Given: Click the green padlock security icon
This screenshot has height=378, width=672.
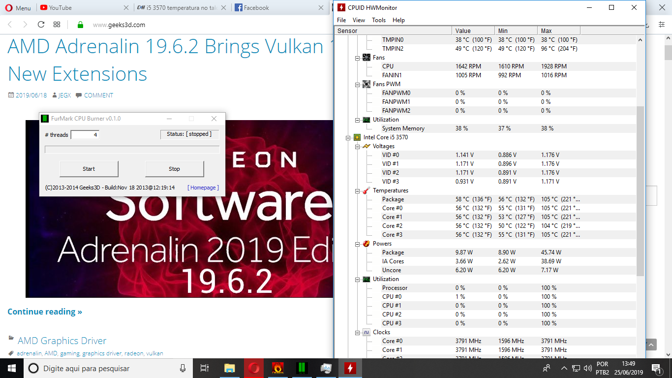Looking at the screenshot, I should pos(80,25).
